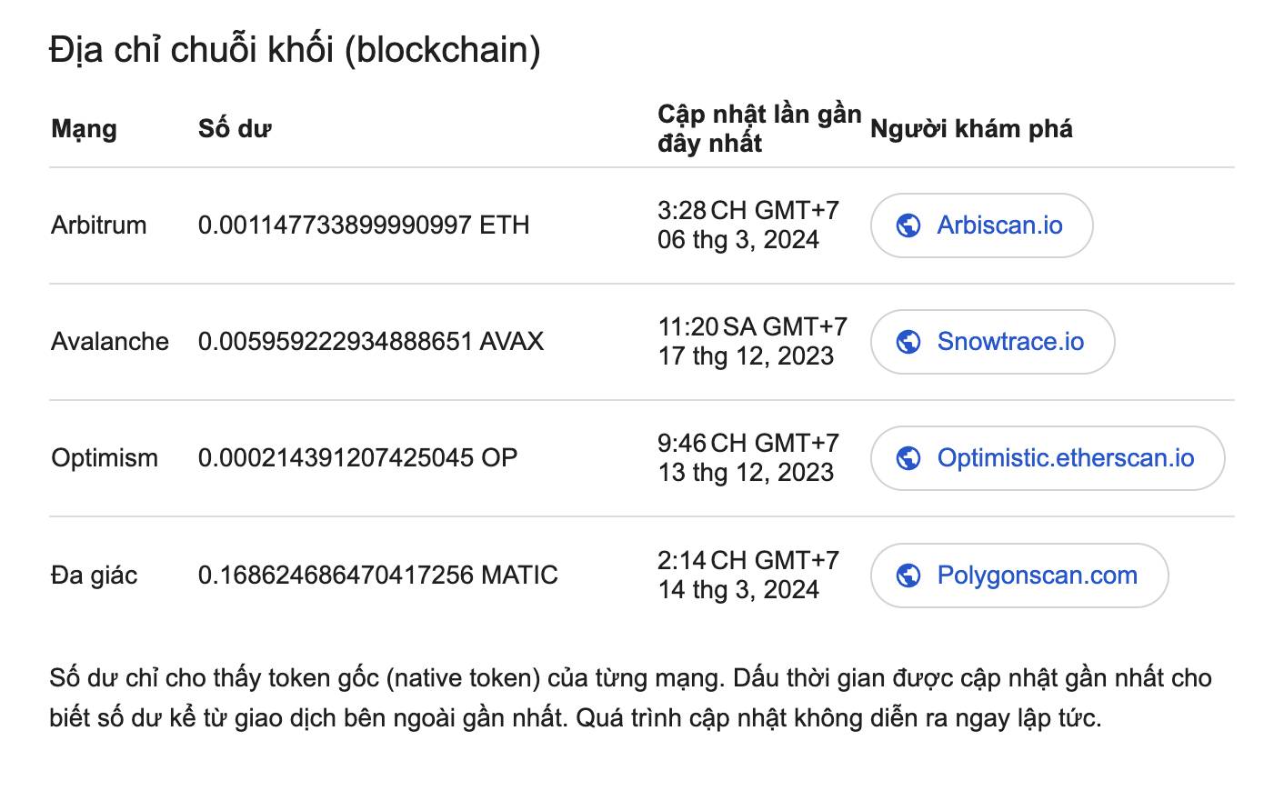The width and height of the screenshot is (1284, 791).
Task: Click the globe icon beside Arbiscan.io
Action: tap(908, 225)
